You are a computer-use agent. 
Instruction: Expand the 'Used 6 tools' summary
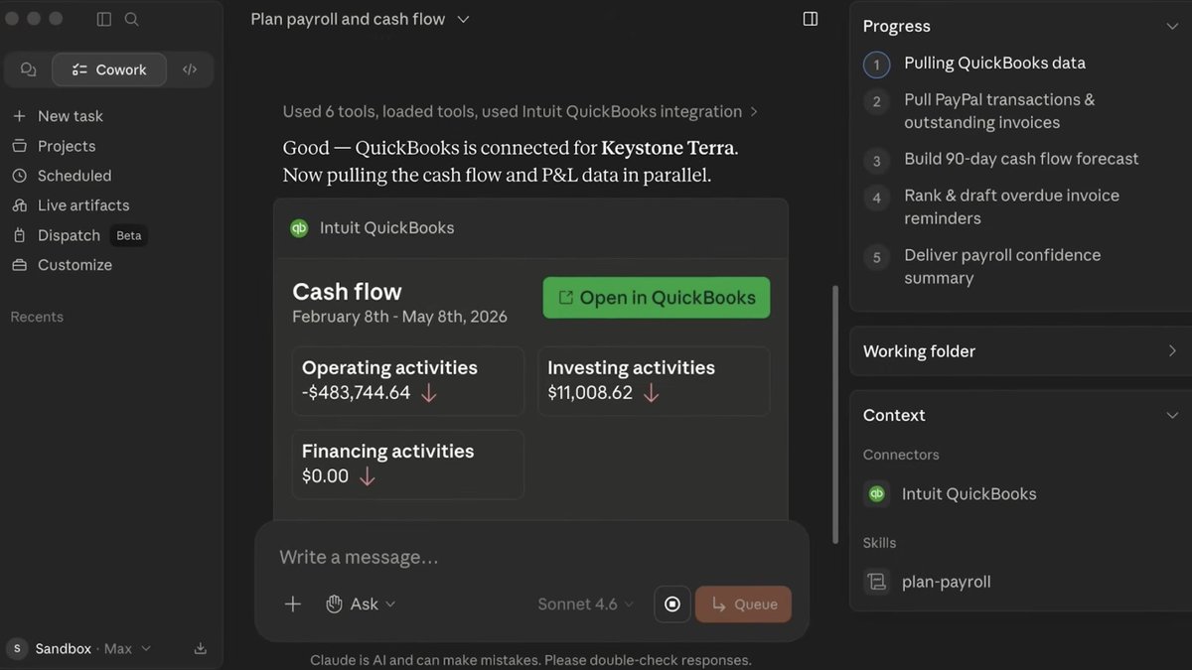[x=521, y=111]
